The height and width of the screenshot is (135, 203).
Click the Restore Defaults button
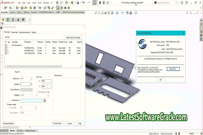click(x=8, y=123)
